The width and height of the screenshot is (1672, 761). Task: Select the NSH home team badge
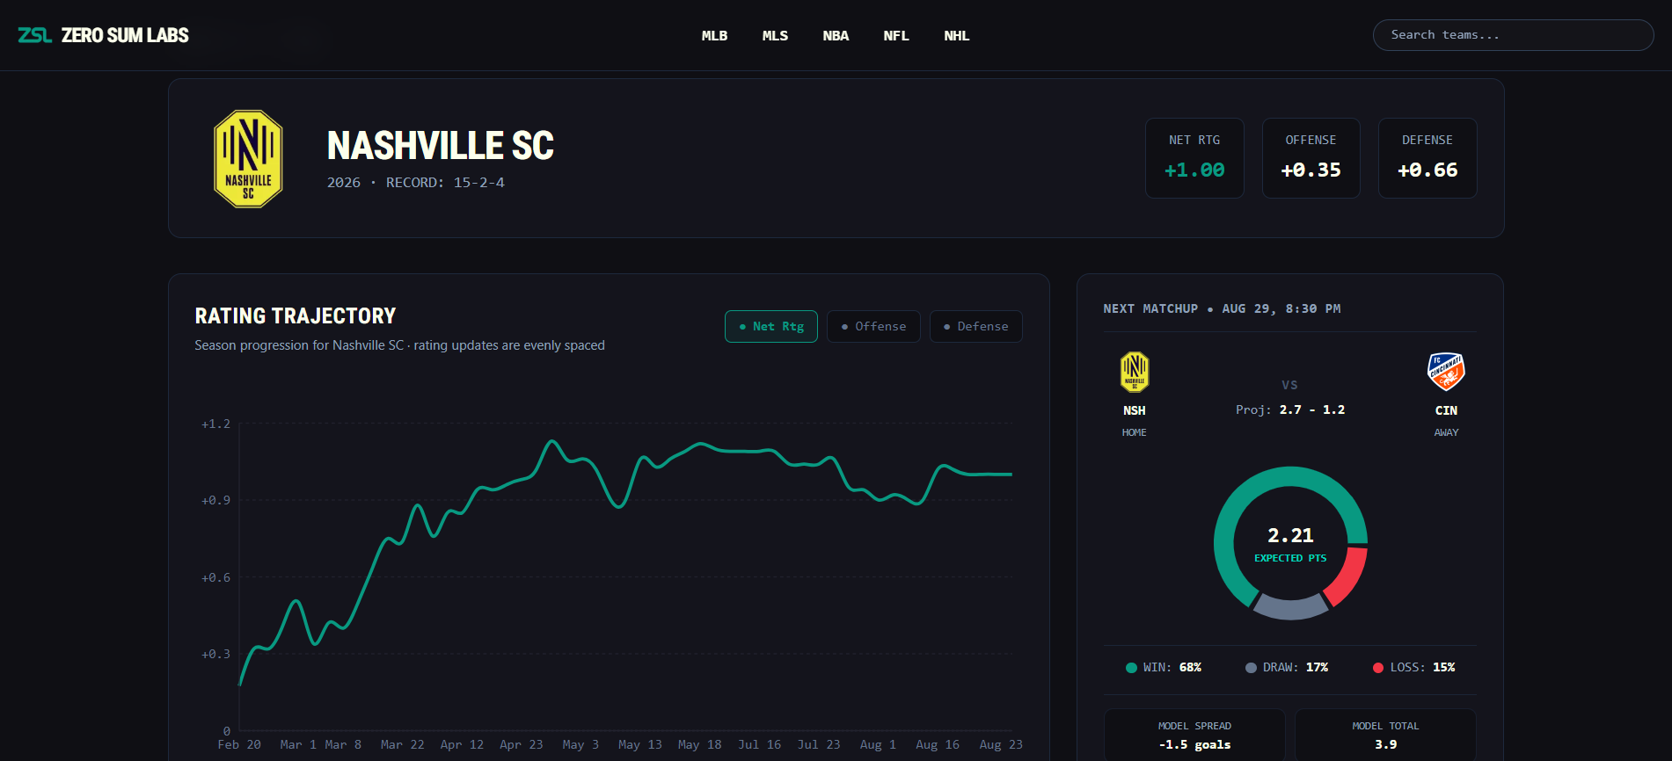tap(1135, 372)
